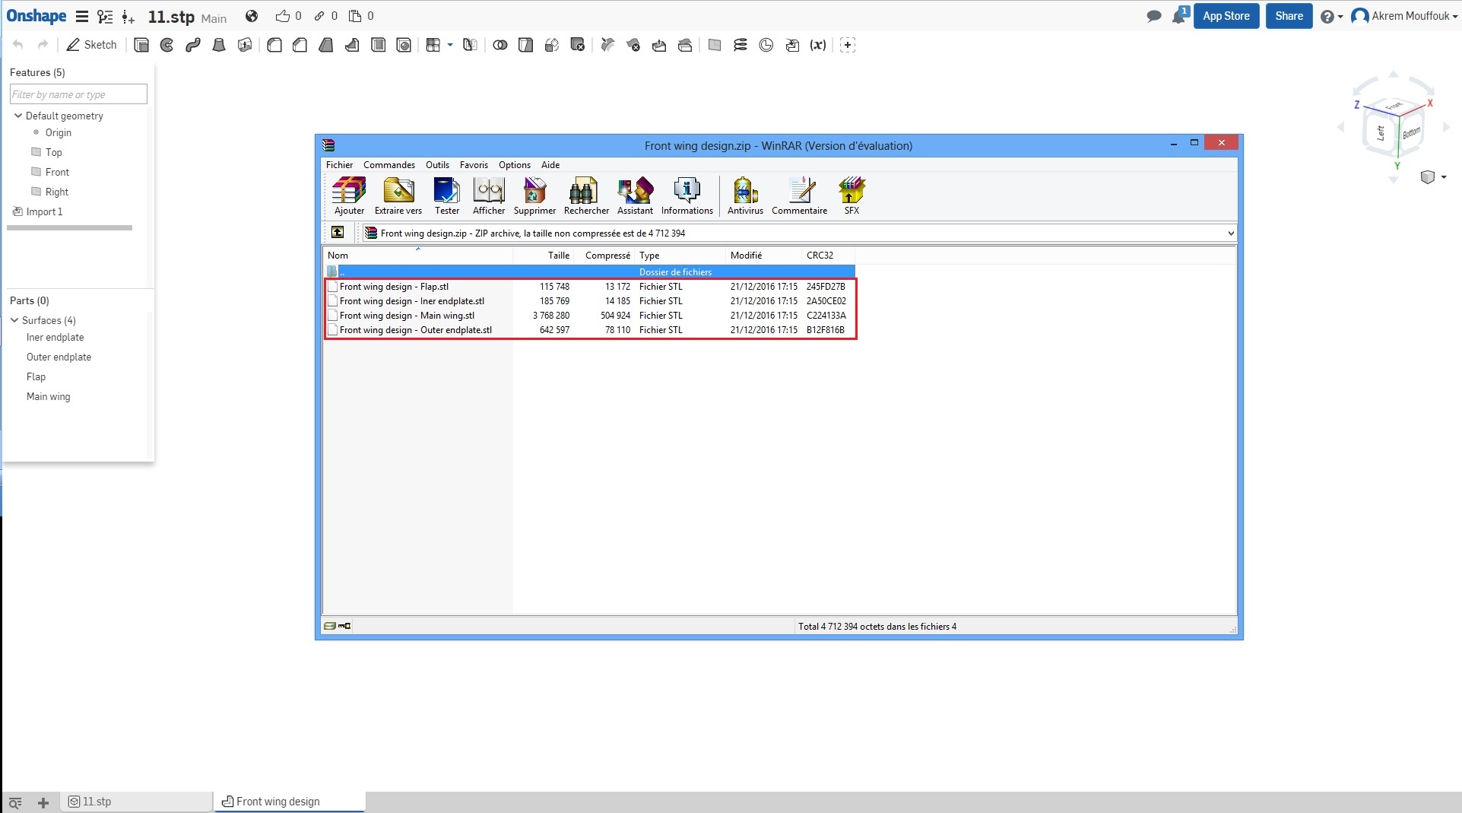
Task: Select the Right plane in feature list
Action: [x=56, y=192]
